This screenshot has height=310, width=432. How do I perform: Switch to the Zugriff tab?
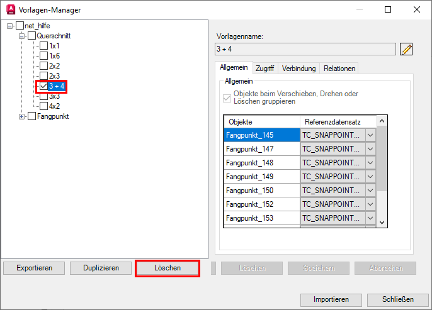point(264,68)
